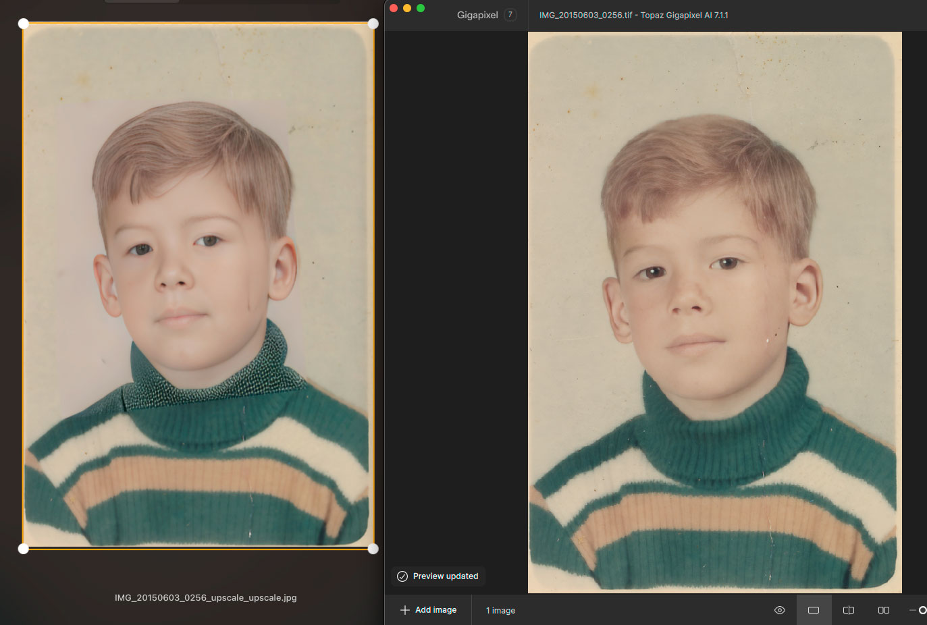This screenshot has height=625, width=927.
Task: Click the top-right selection handle of left image
Action: point(373,24)
